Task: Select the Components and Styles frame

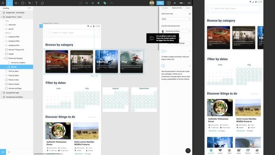Action: pos(16,97)
